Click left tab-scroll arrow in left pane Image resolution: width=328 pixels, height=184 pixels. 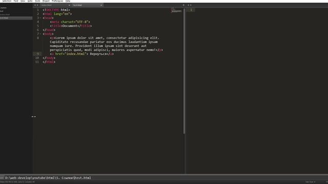point(35,5)
